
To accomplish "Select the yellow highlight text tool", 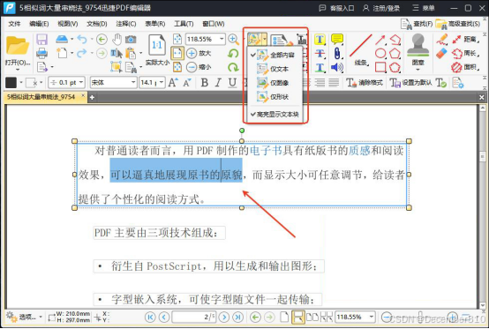I will (x=320, y=40).
